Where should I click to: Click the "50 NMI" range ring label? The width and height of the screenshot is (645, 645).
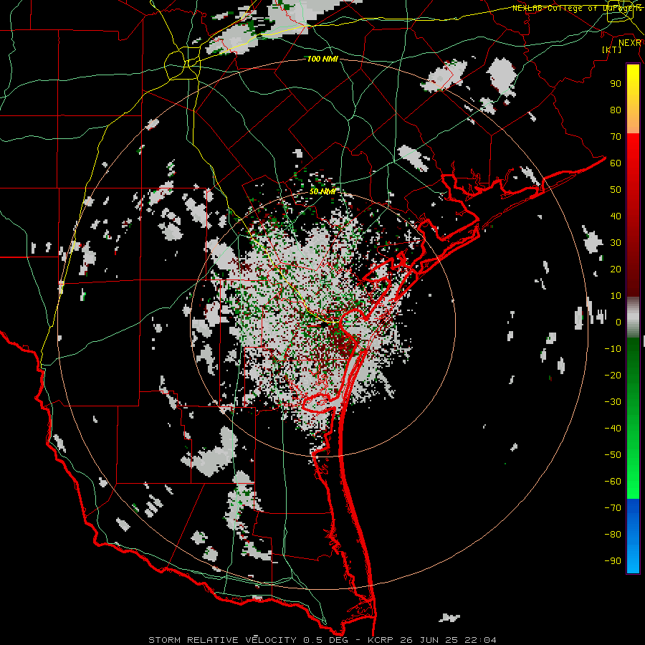coord(322,191)
